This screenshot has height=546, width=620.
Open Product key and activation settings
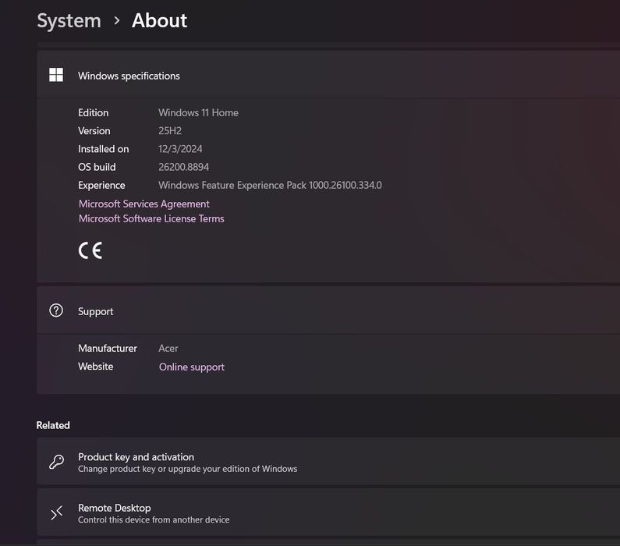(x=328, y=462)
